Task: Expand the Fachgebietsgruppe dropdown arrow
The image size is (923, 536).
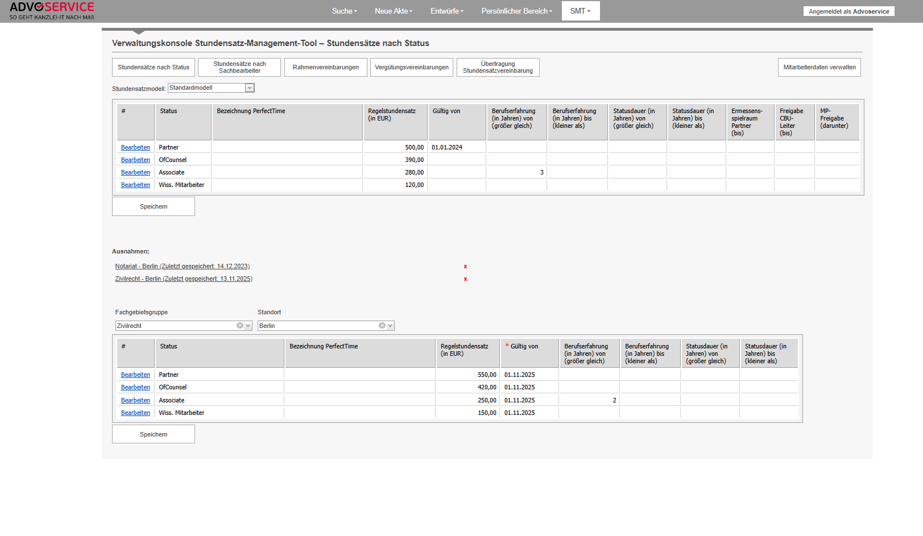Action: 248,326
